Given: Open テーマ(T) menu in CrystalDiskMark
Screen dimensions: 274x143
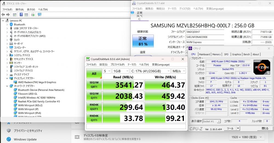Looking at the screenshot, I should [132, 65].
